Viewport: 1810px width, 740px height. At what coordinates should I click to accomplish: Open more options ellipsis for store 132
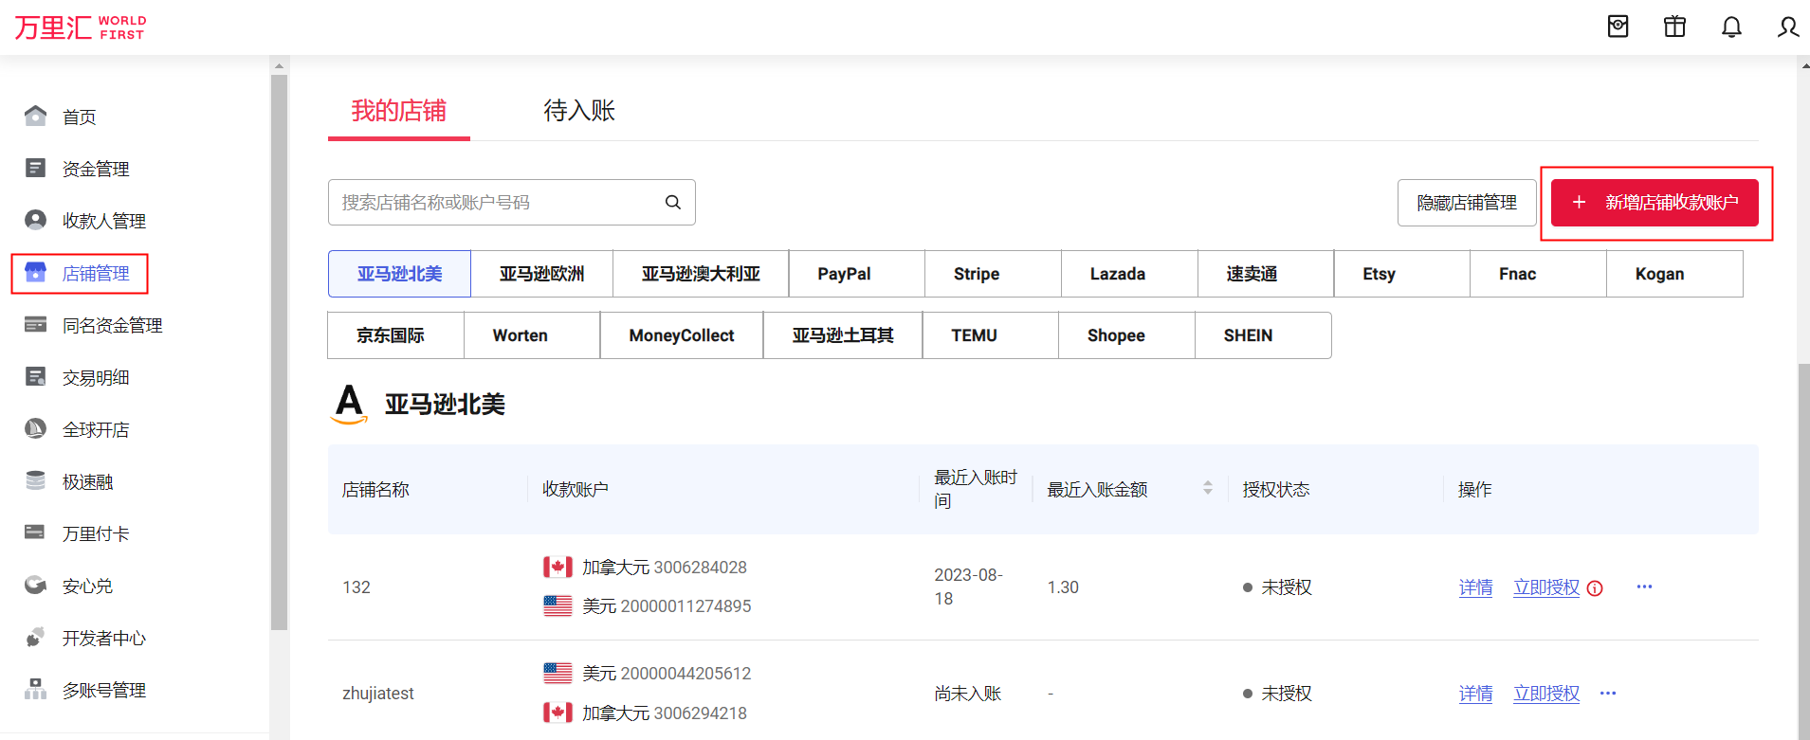pyautogui.click(x=1644, y=587)
